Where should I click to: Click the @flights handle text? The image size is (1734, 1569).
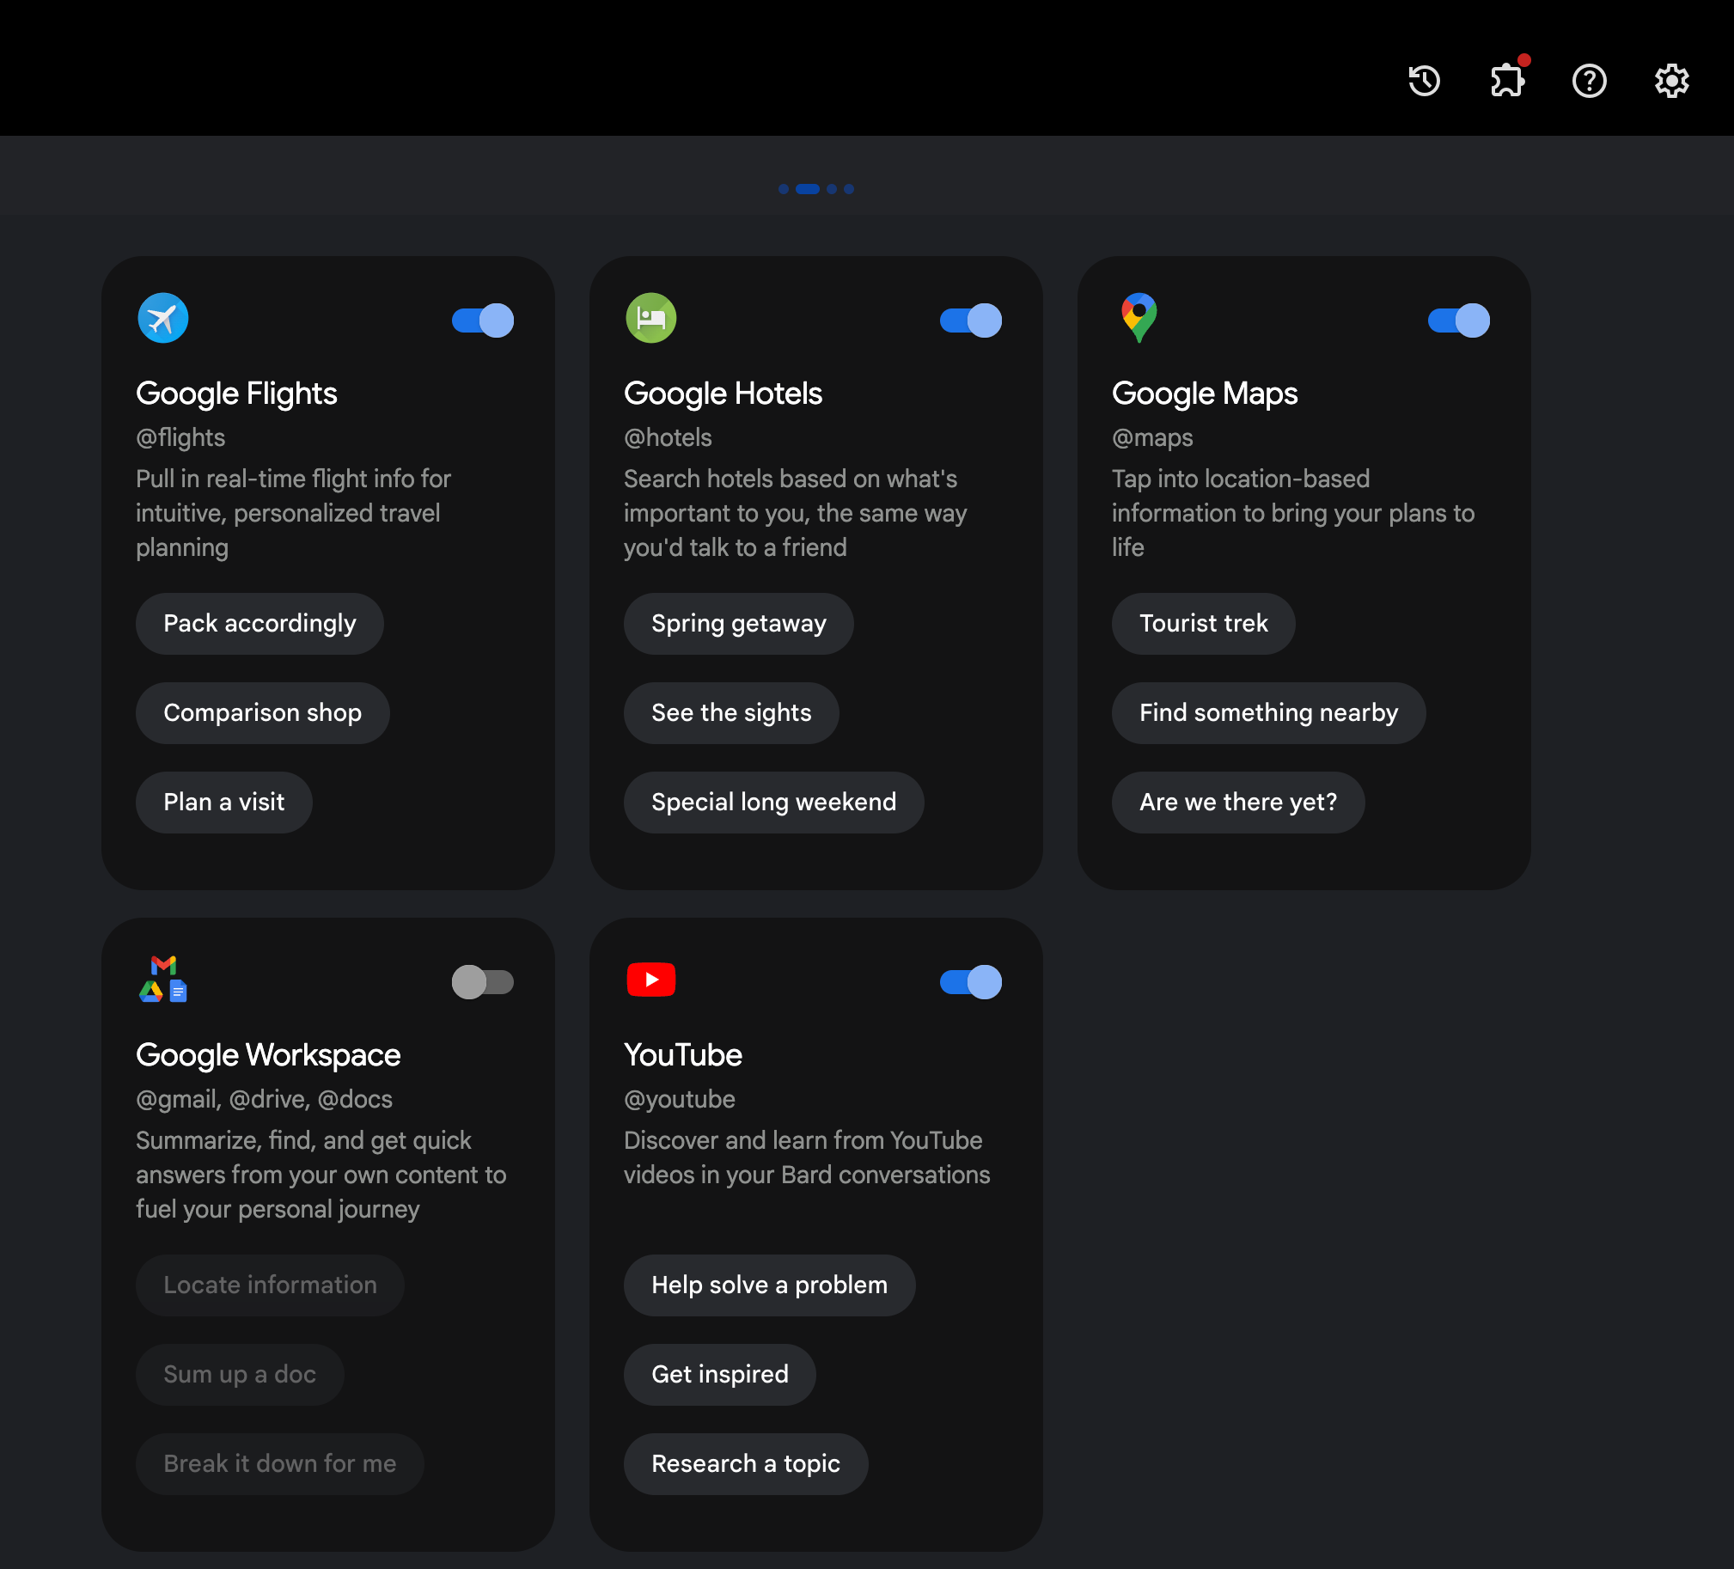180,438
